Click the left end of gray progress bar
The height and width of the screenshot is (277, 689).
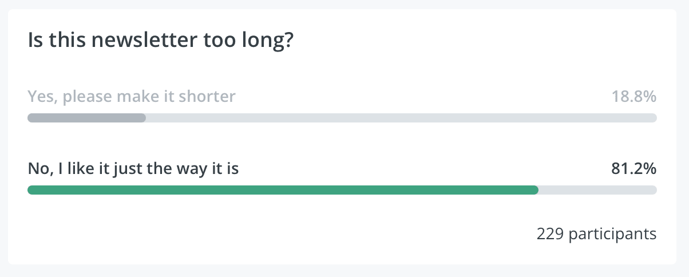pyautogui.click(x=32, y=118)
